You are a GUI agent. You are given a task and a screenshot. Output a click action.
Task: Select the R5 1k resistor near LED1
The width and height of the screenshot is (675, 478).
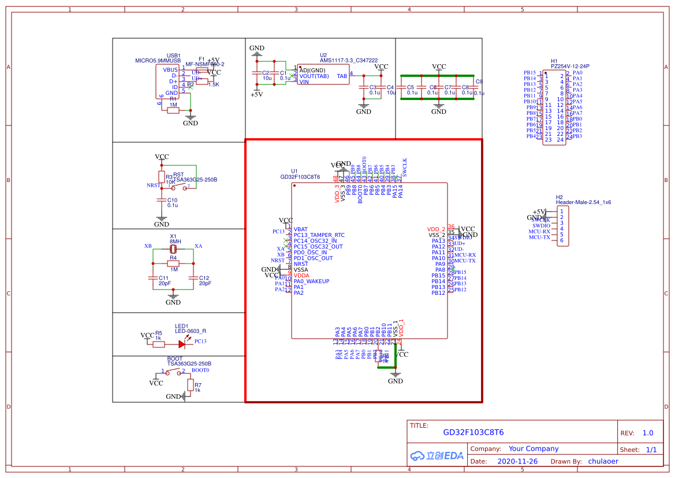click(159, 344)
